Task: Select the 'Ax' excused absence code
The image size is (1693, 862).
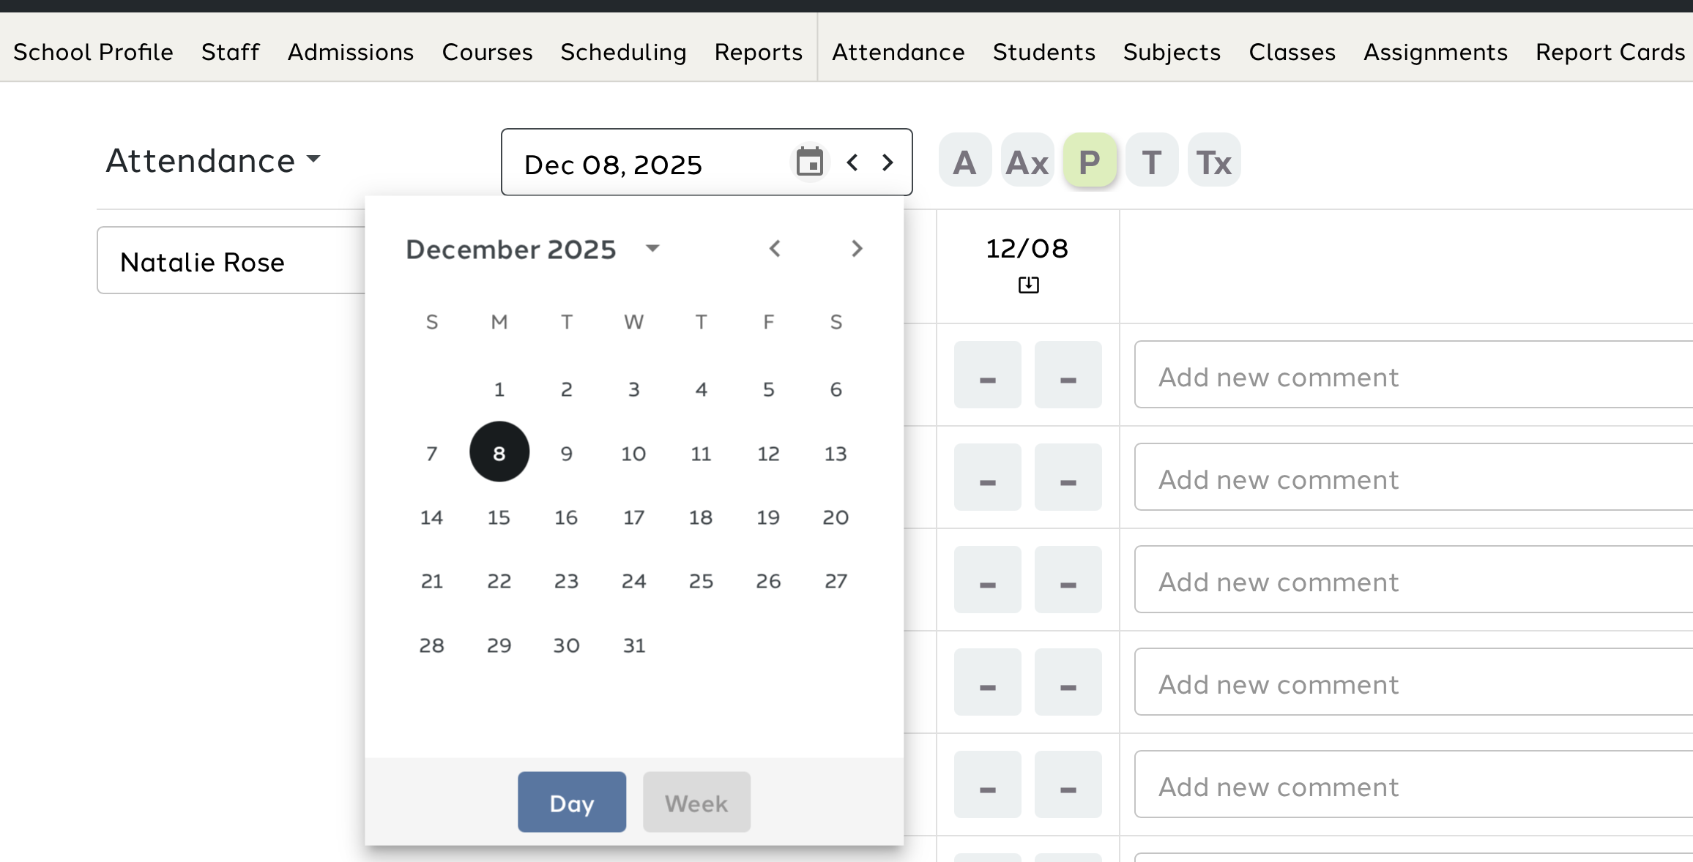Action: (1027, 161)
